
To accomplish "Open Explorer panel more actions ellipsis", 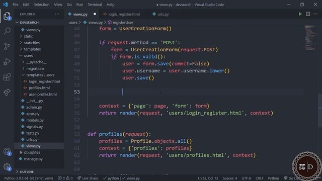I will pos(57,14).
